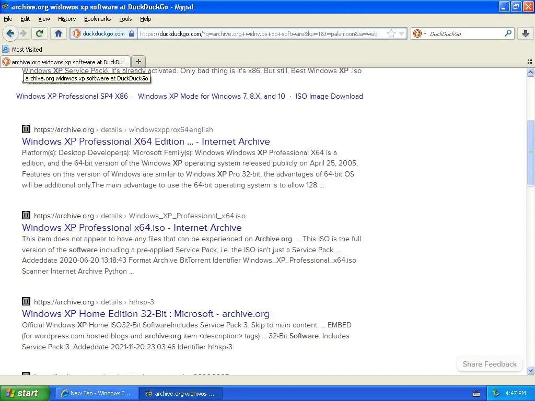Open Windows XP Home Edition 32-Bit result
The width and height of the screenshot is (535, 401).
[146, 314]
